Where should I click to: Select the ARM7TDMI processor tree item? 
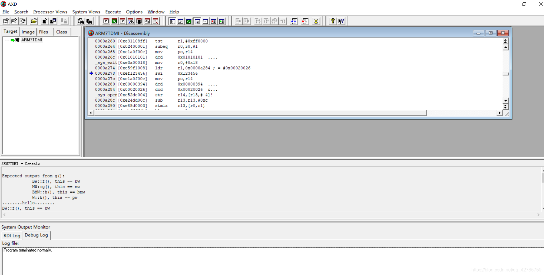tap(32, 40)
